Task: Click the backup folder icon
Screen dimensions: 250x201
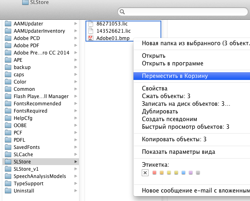Action: point(8,67)
